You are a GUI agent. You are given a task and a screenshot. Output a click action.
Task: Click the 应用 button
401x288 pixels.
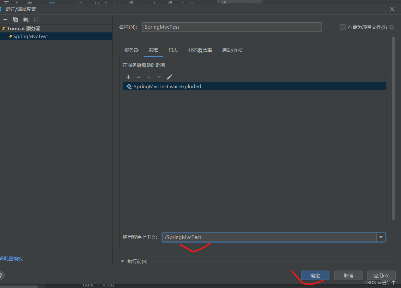[x=381, y=276]
